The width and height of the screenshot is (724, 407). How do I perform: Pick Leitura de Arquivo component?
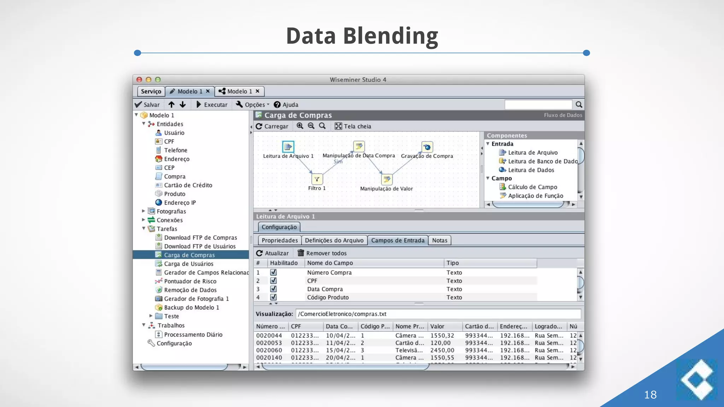[x=528, y=153]
